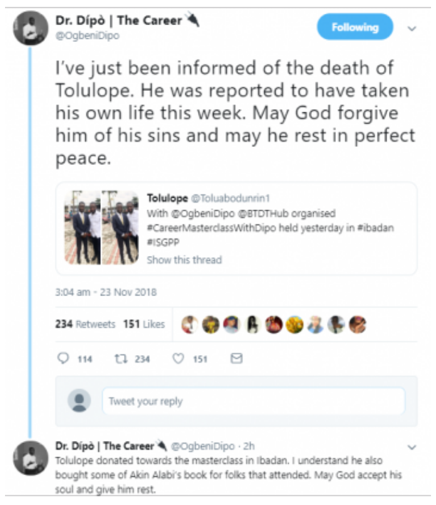This screenshot has height=505, width=436.
Task: Click the #CareerMasterclassWithDipo hashtag
Action: pos(212,228)
